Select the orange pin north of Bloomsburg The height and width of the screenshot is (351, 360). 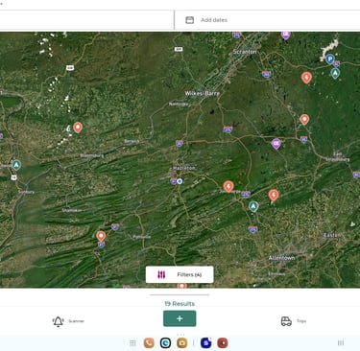tap(78, 128)
